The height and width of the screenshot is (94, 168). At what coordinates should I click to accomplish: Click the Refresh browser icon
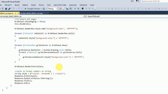coord(44,9)
